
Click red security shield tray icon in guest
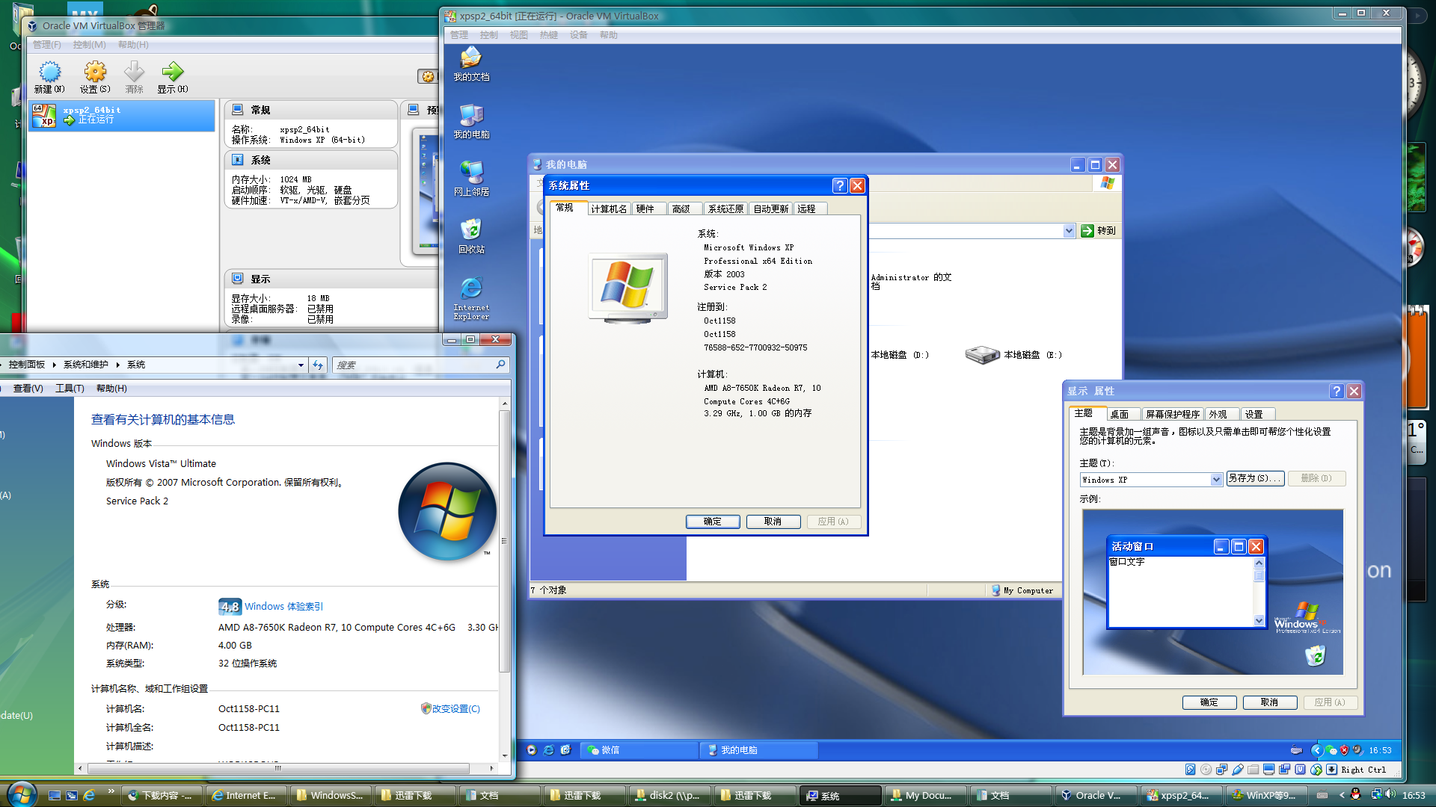pyautogui.click(x=1344, y=750)
